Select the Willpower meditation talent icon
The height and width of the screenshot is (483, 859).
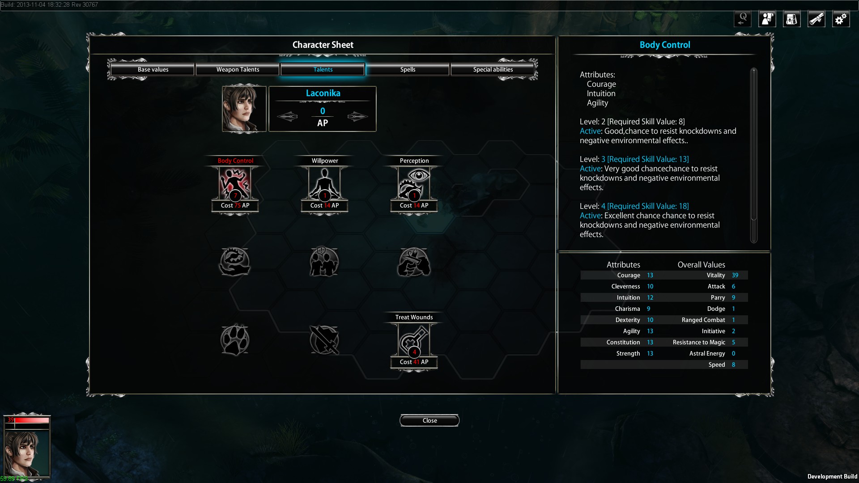324,183
